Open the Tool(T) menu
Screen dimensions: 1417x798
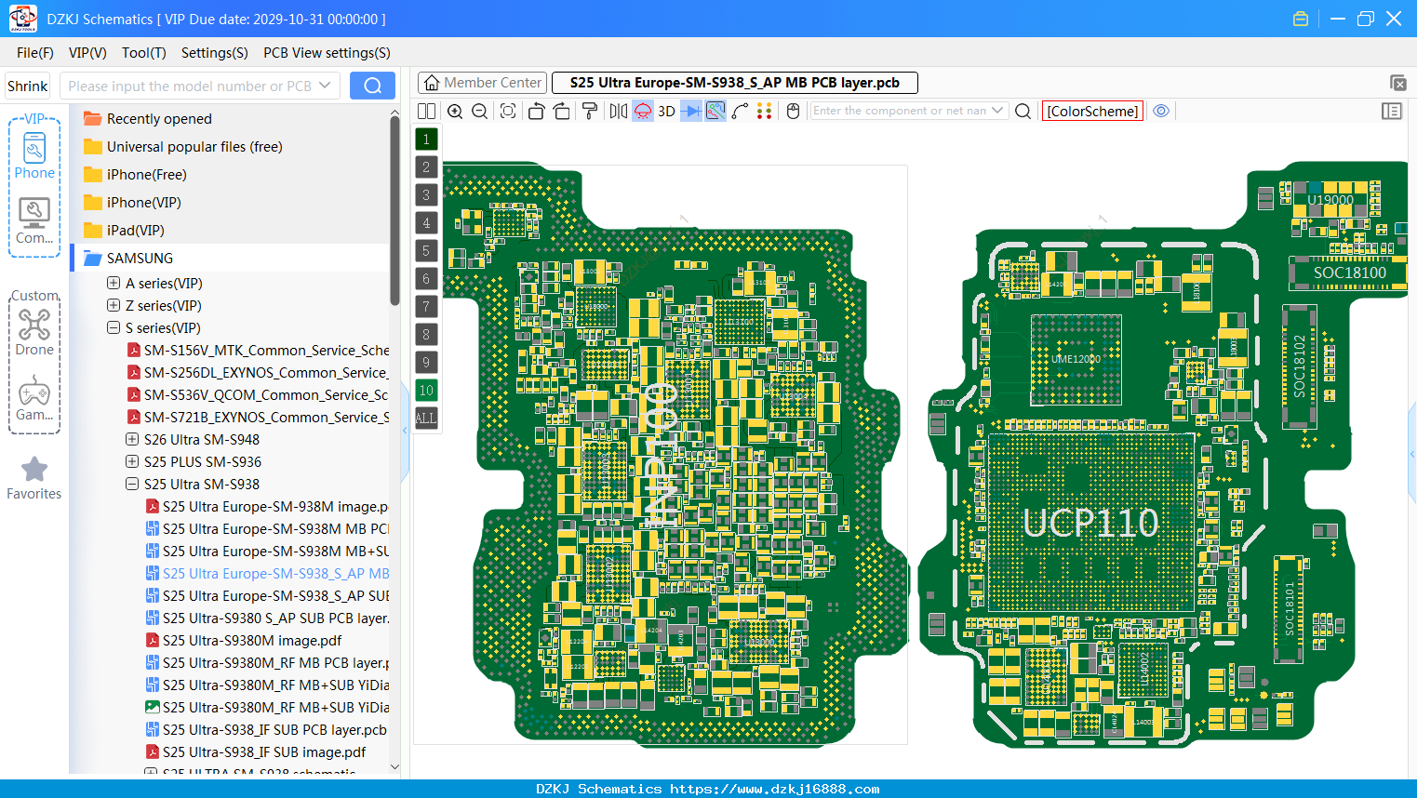pyautogui.click(x=144, y=53)
